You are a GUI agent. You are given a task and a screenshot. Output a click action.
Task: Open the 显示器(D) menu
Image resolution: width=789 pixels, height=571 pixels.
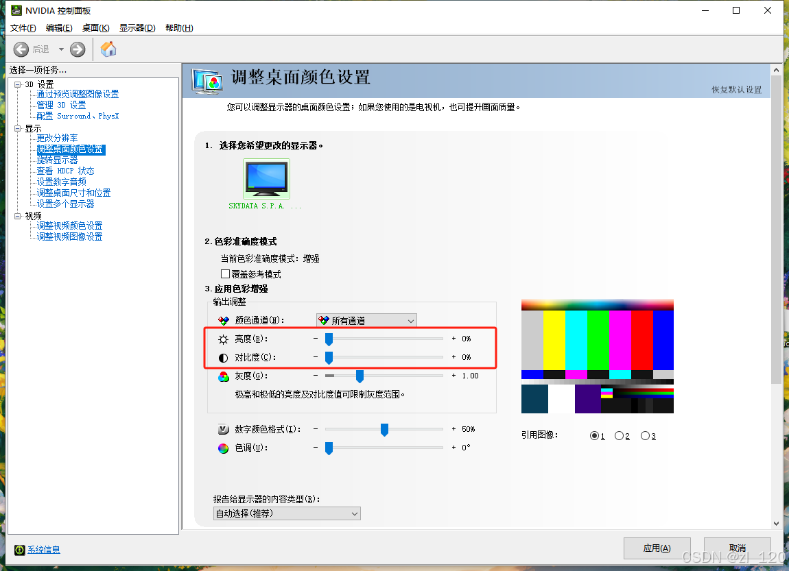point(137,27)
